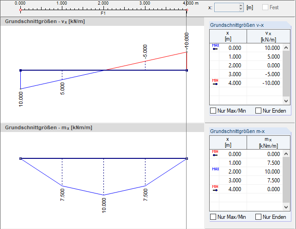Select MIN marker icon at x 0.000 in m-x table
Screen dimensions: 296x229
pyautogui.click(x=215, y=153)
